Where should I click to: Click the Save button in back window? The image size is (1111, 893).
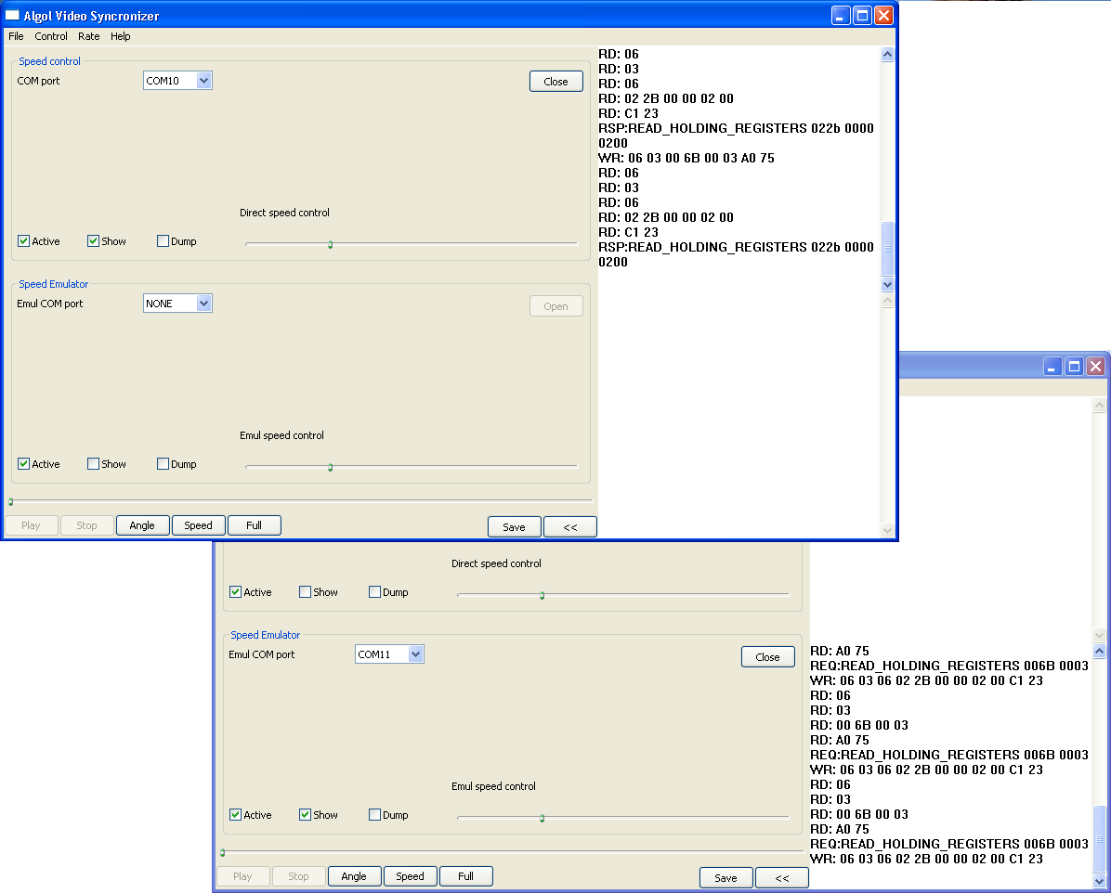point(726,877)
